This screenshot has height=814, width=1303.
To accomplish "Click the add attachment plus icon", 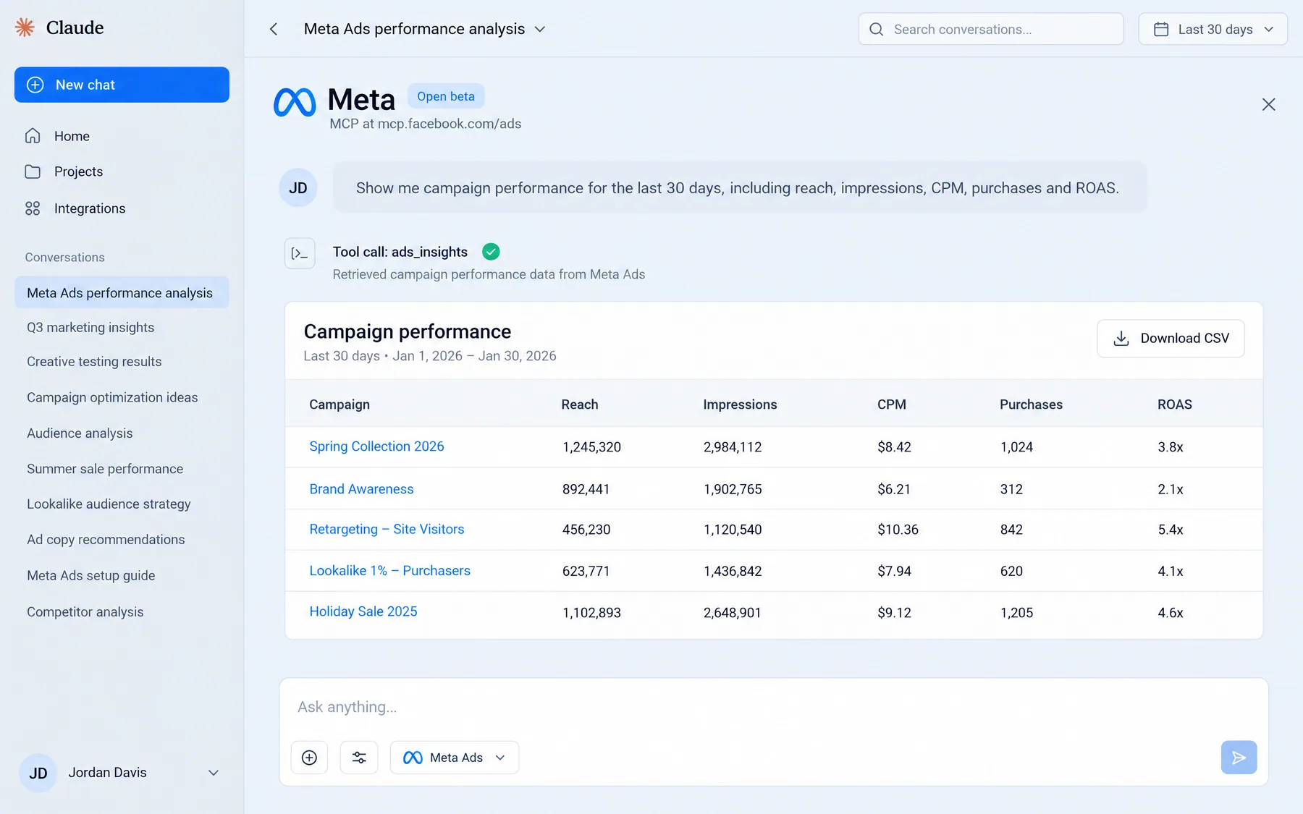I will (309, 758).
